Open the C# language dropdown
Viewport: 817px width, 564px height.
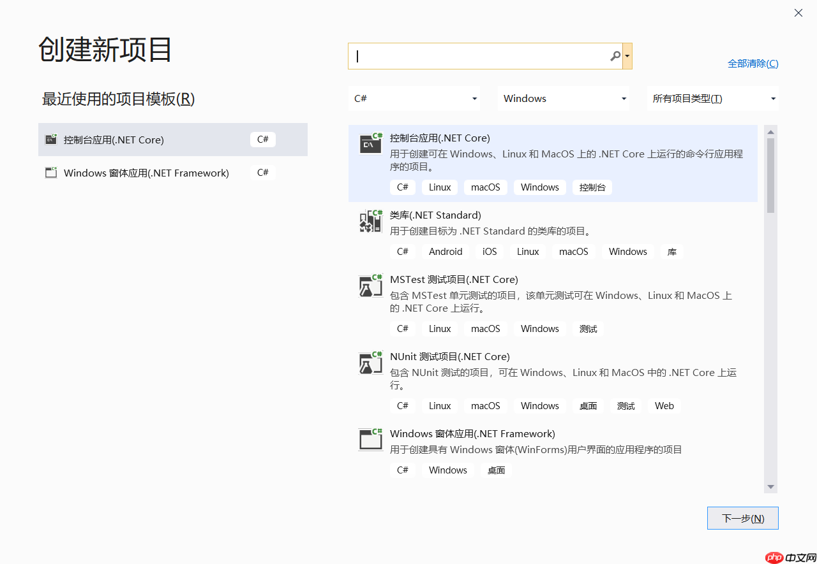(414, 98)
